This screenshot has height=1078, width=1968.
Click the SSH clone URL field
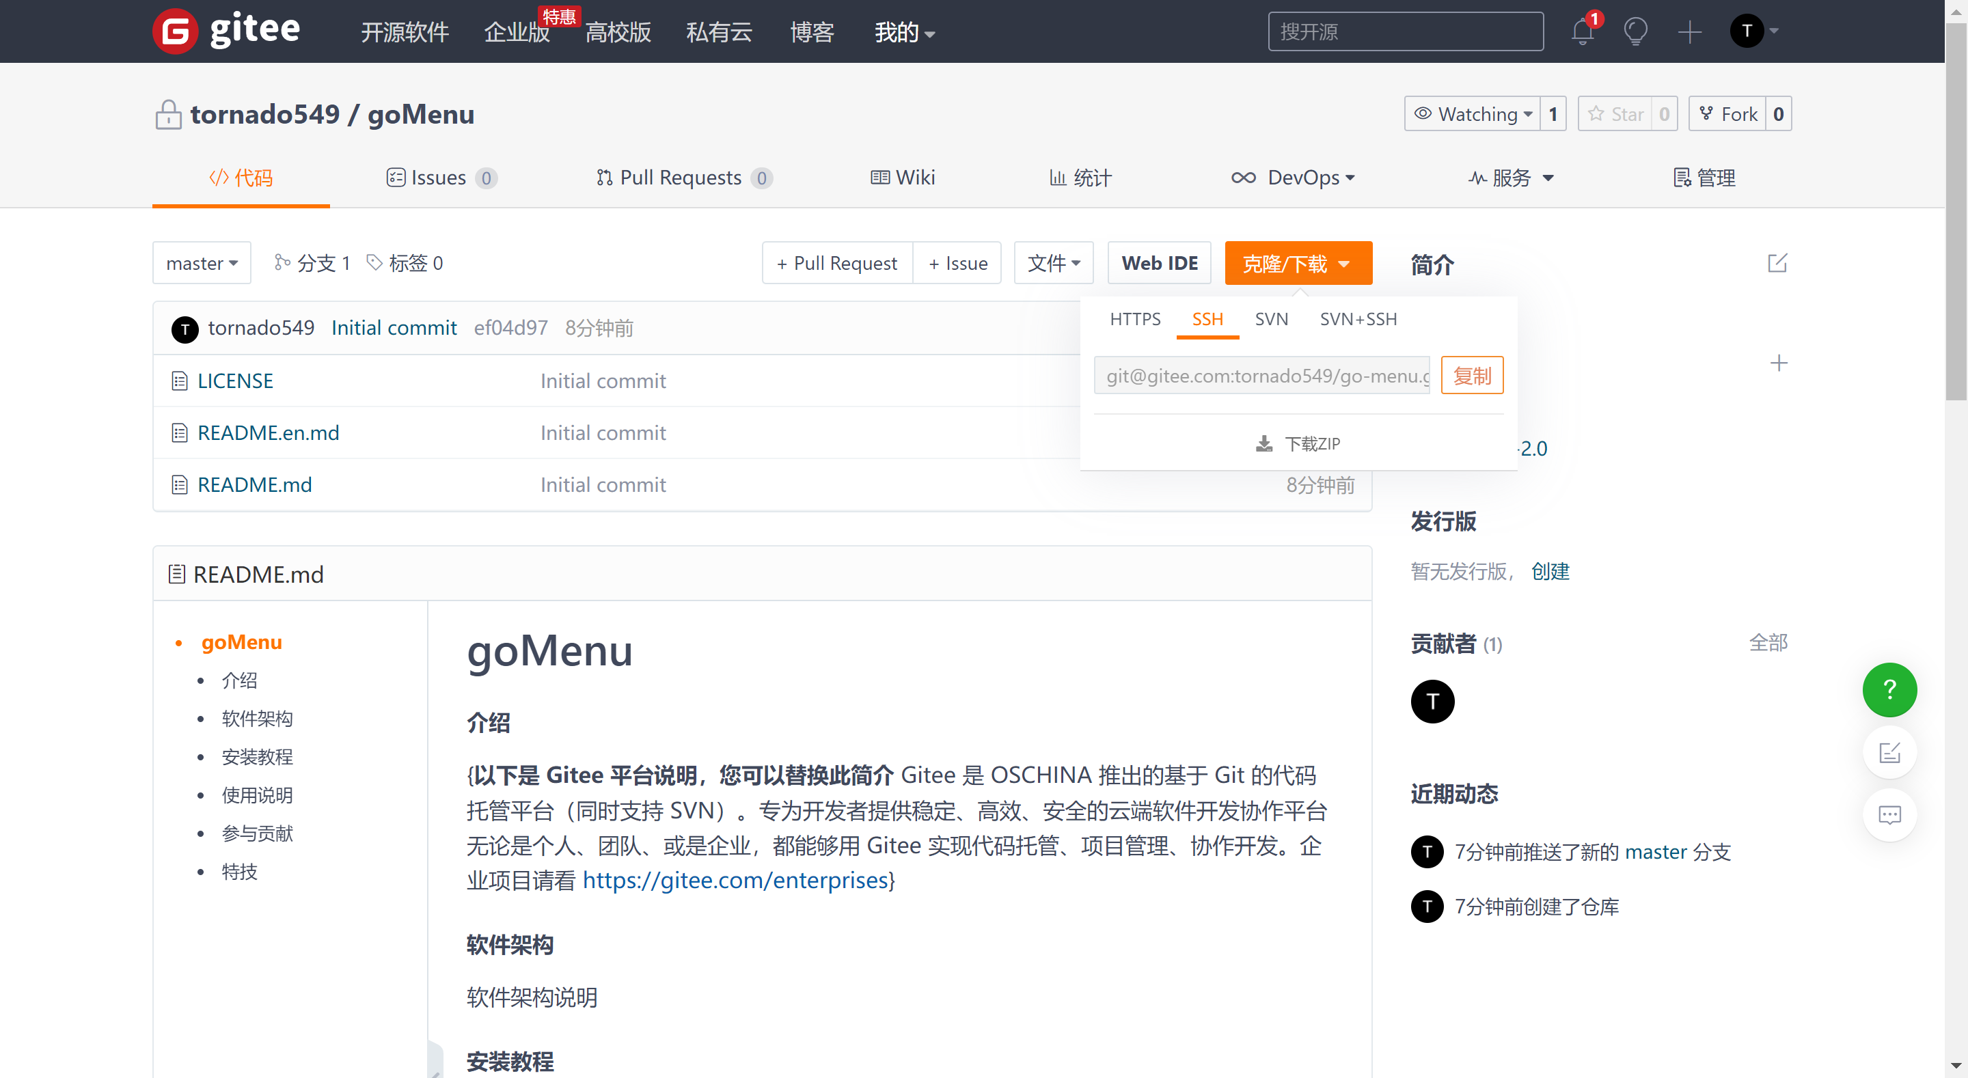[1262, 375]
